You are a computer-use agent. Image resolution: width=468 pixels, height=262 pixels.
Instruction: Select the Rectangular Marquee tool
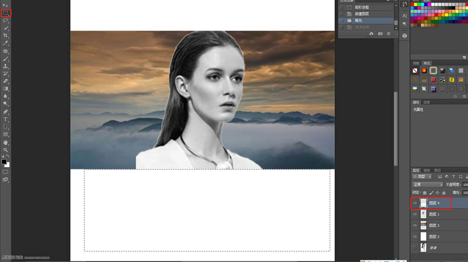pos(5,13)
